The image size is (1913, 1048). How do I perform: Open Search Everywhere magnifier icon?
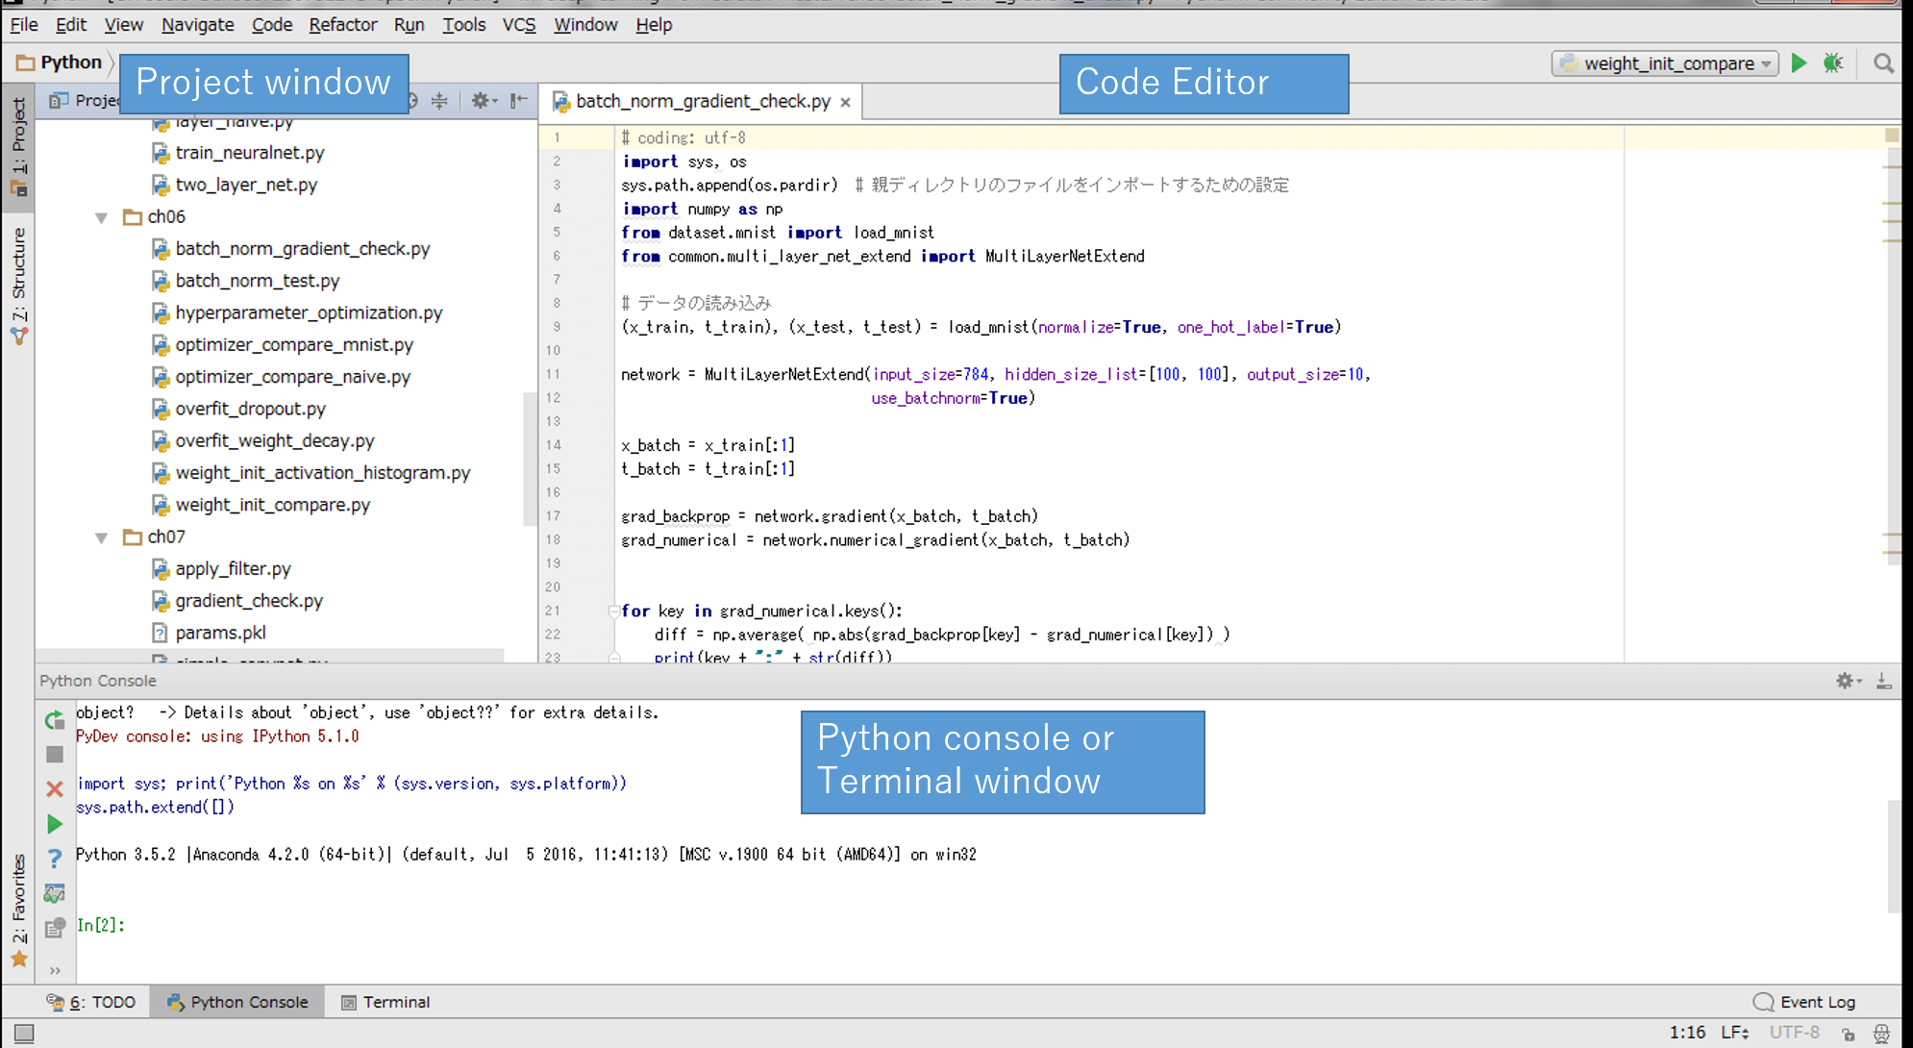tap(1883, 63)
